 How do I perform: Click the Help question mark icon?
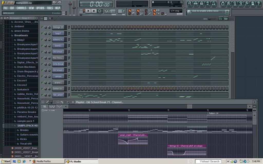(259, 4)
